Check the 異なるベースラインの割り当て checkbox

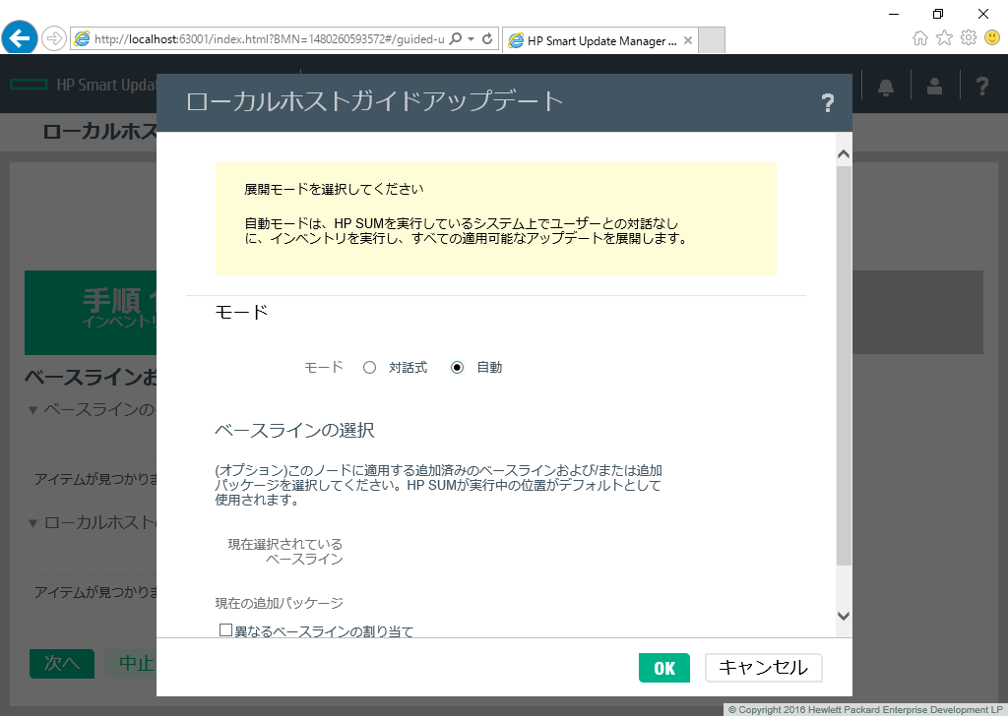[x=225, y=630]
